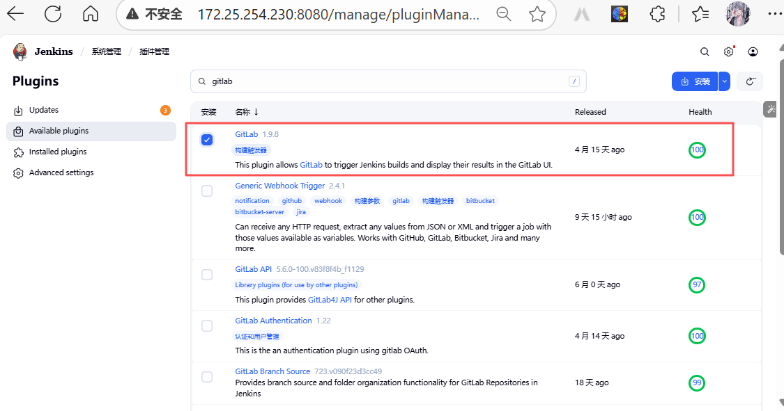This screenshot has width=784, height=411.
Task: Click Generic Webhook Trigger health score
Action: pos(697,217)
